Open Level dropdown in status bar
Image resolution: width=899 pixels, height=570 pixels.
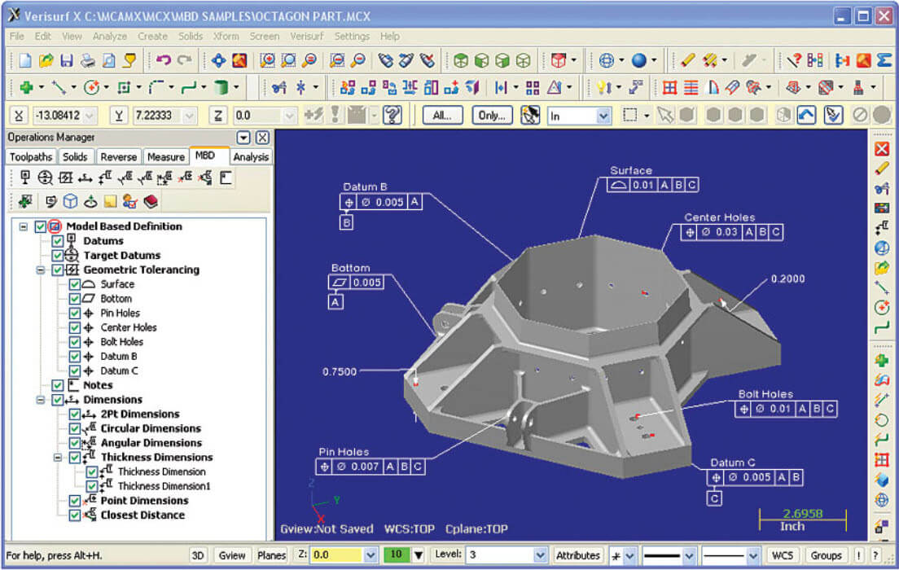pyautogui.click(x=540, y=555)
